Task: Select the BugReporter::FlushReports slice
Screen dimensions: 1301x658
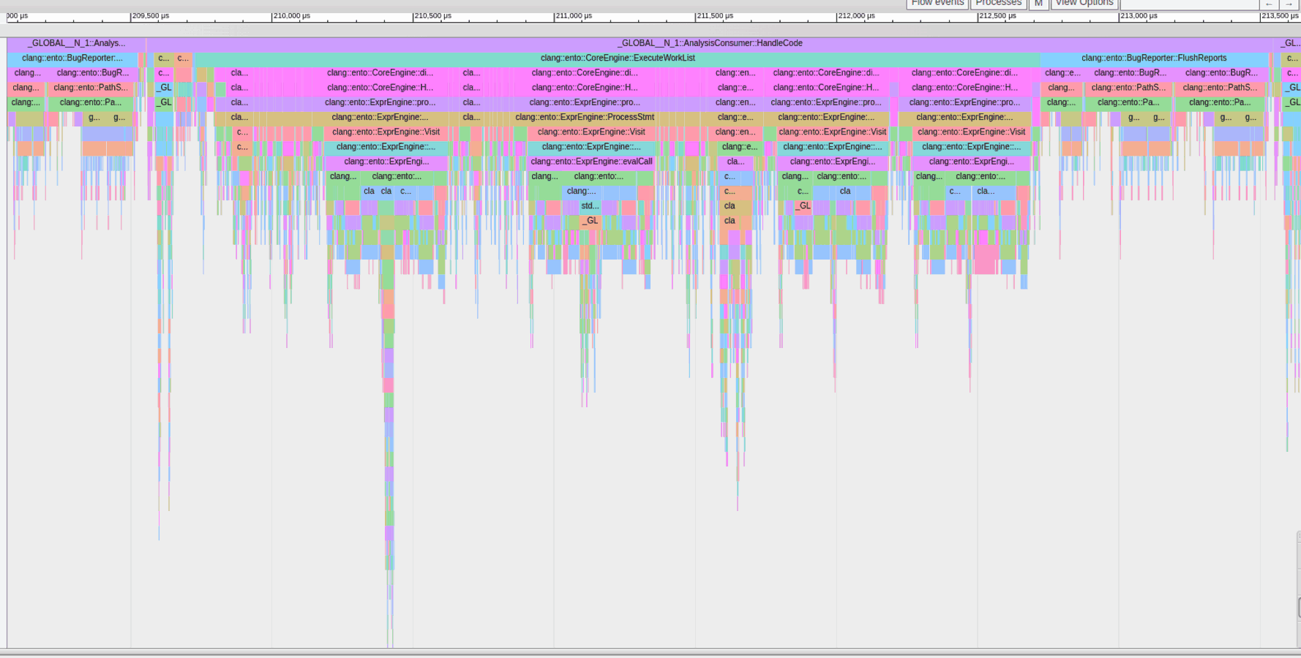Action: click(1156, 57)
